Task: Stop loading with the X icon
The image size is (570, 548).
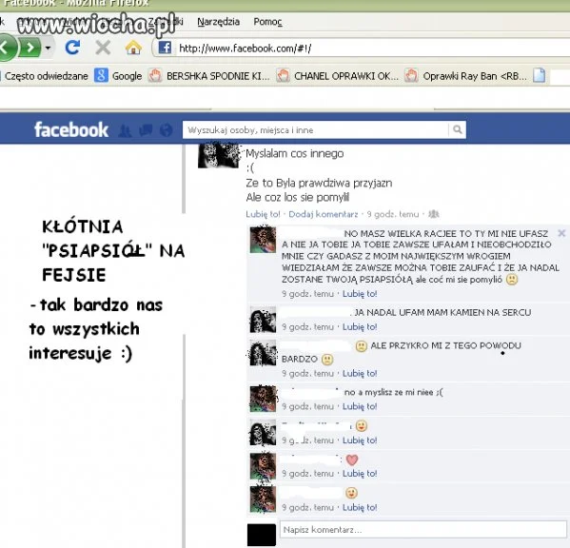Action: tap(103, 48)
